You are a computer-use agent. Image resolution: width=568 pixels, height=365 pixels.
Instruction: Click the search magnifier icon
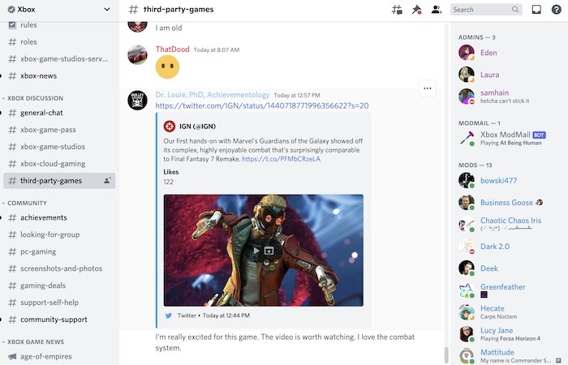[x=515, y=10]
